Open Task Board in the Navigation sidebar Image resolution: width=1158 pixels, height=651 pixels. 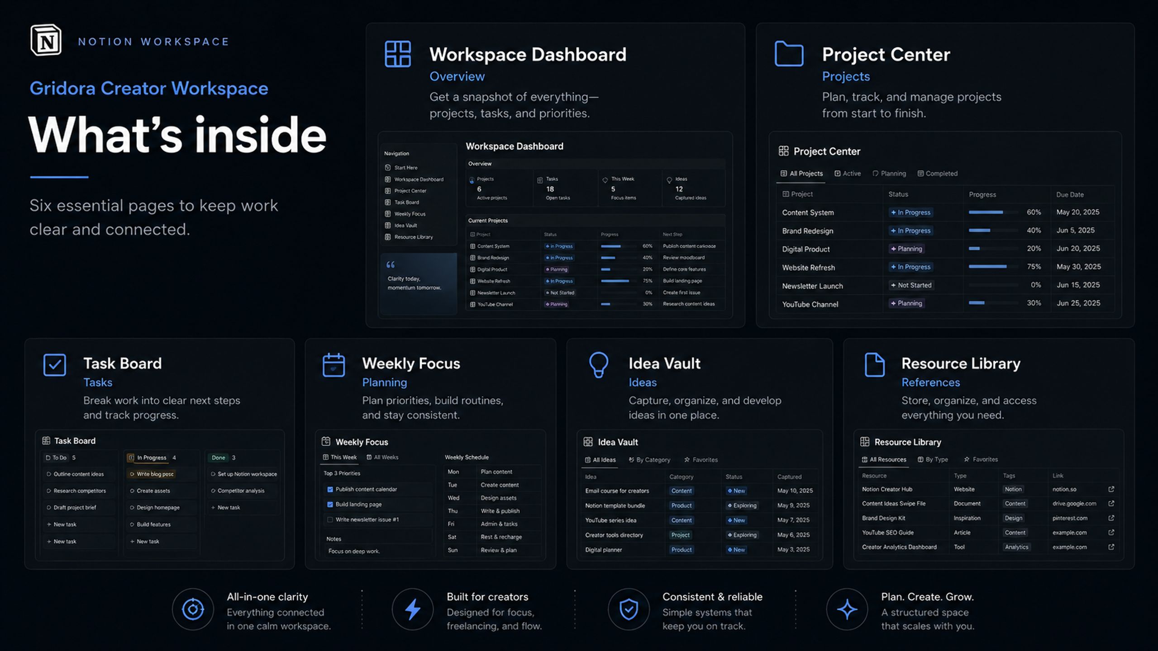(x=402, y=203)
